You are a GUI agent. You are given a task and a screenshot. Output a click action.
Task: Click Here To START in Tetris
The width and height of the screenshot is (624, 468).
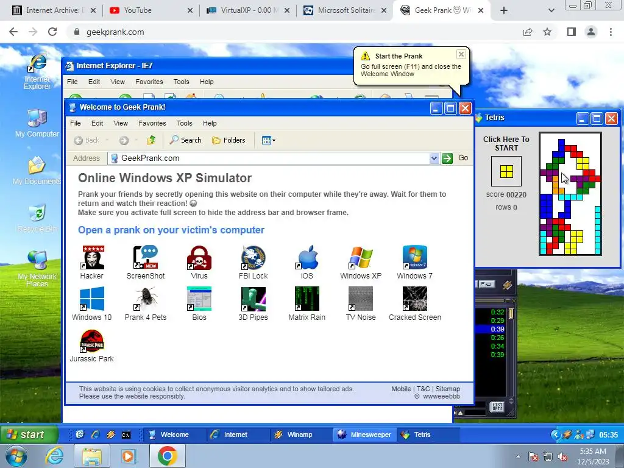click(506, 144)
